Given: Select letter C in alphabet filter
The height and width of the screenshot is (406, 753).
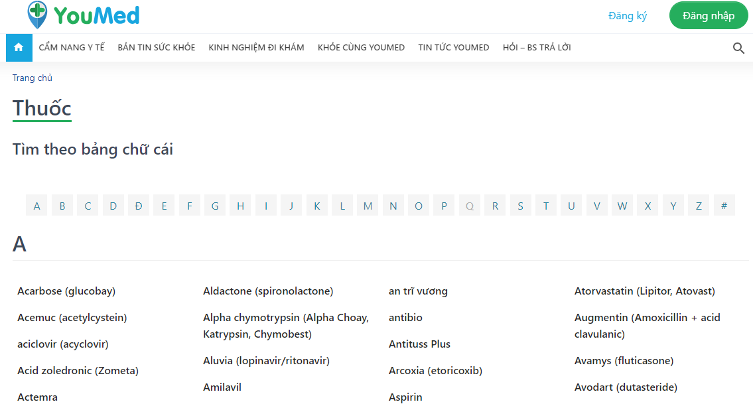Looking at the screenshot, I should (88, 206).
